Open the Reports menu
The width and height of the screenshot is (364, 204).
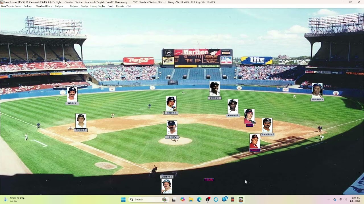click(120, 6)
